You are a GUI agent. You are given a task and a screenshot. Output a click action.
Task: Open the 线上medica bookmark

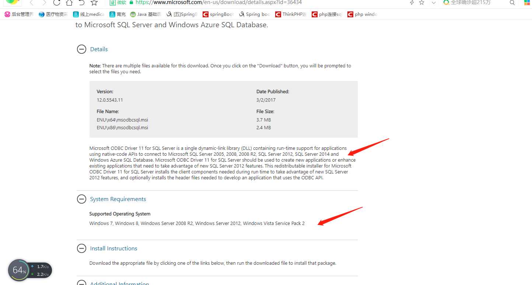click(88, 14)
